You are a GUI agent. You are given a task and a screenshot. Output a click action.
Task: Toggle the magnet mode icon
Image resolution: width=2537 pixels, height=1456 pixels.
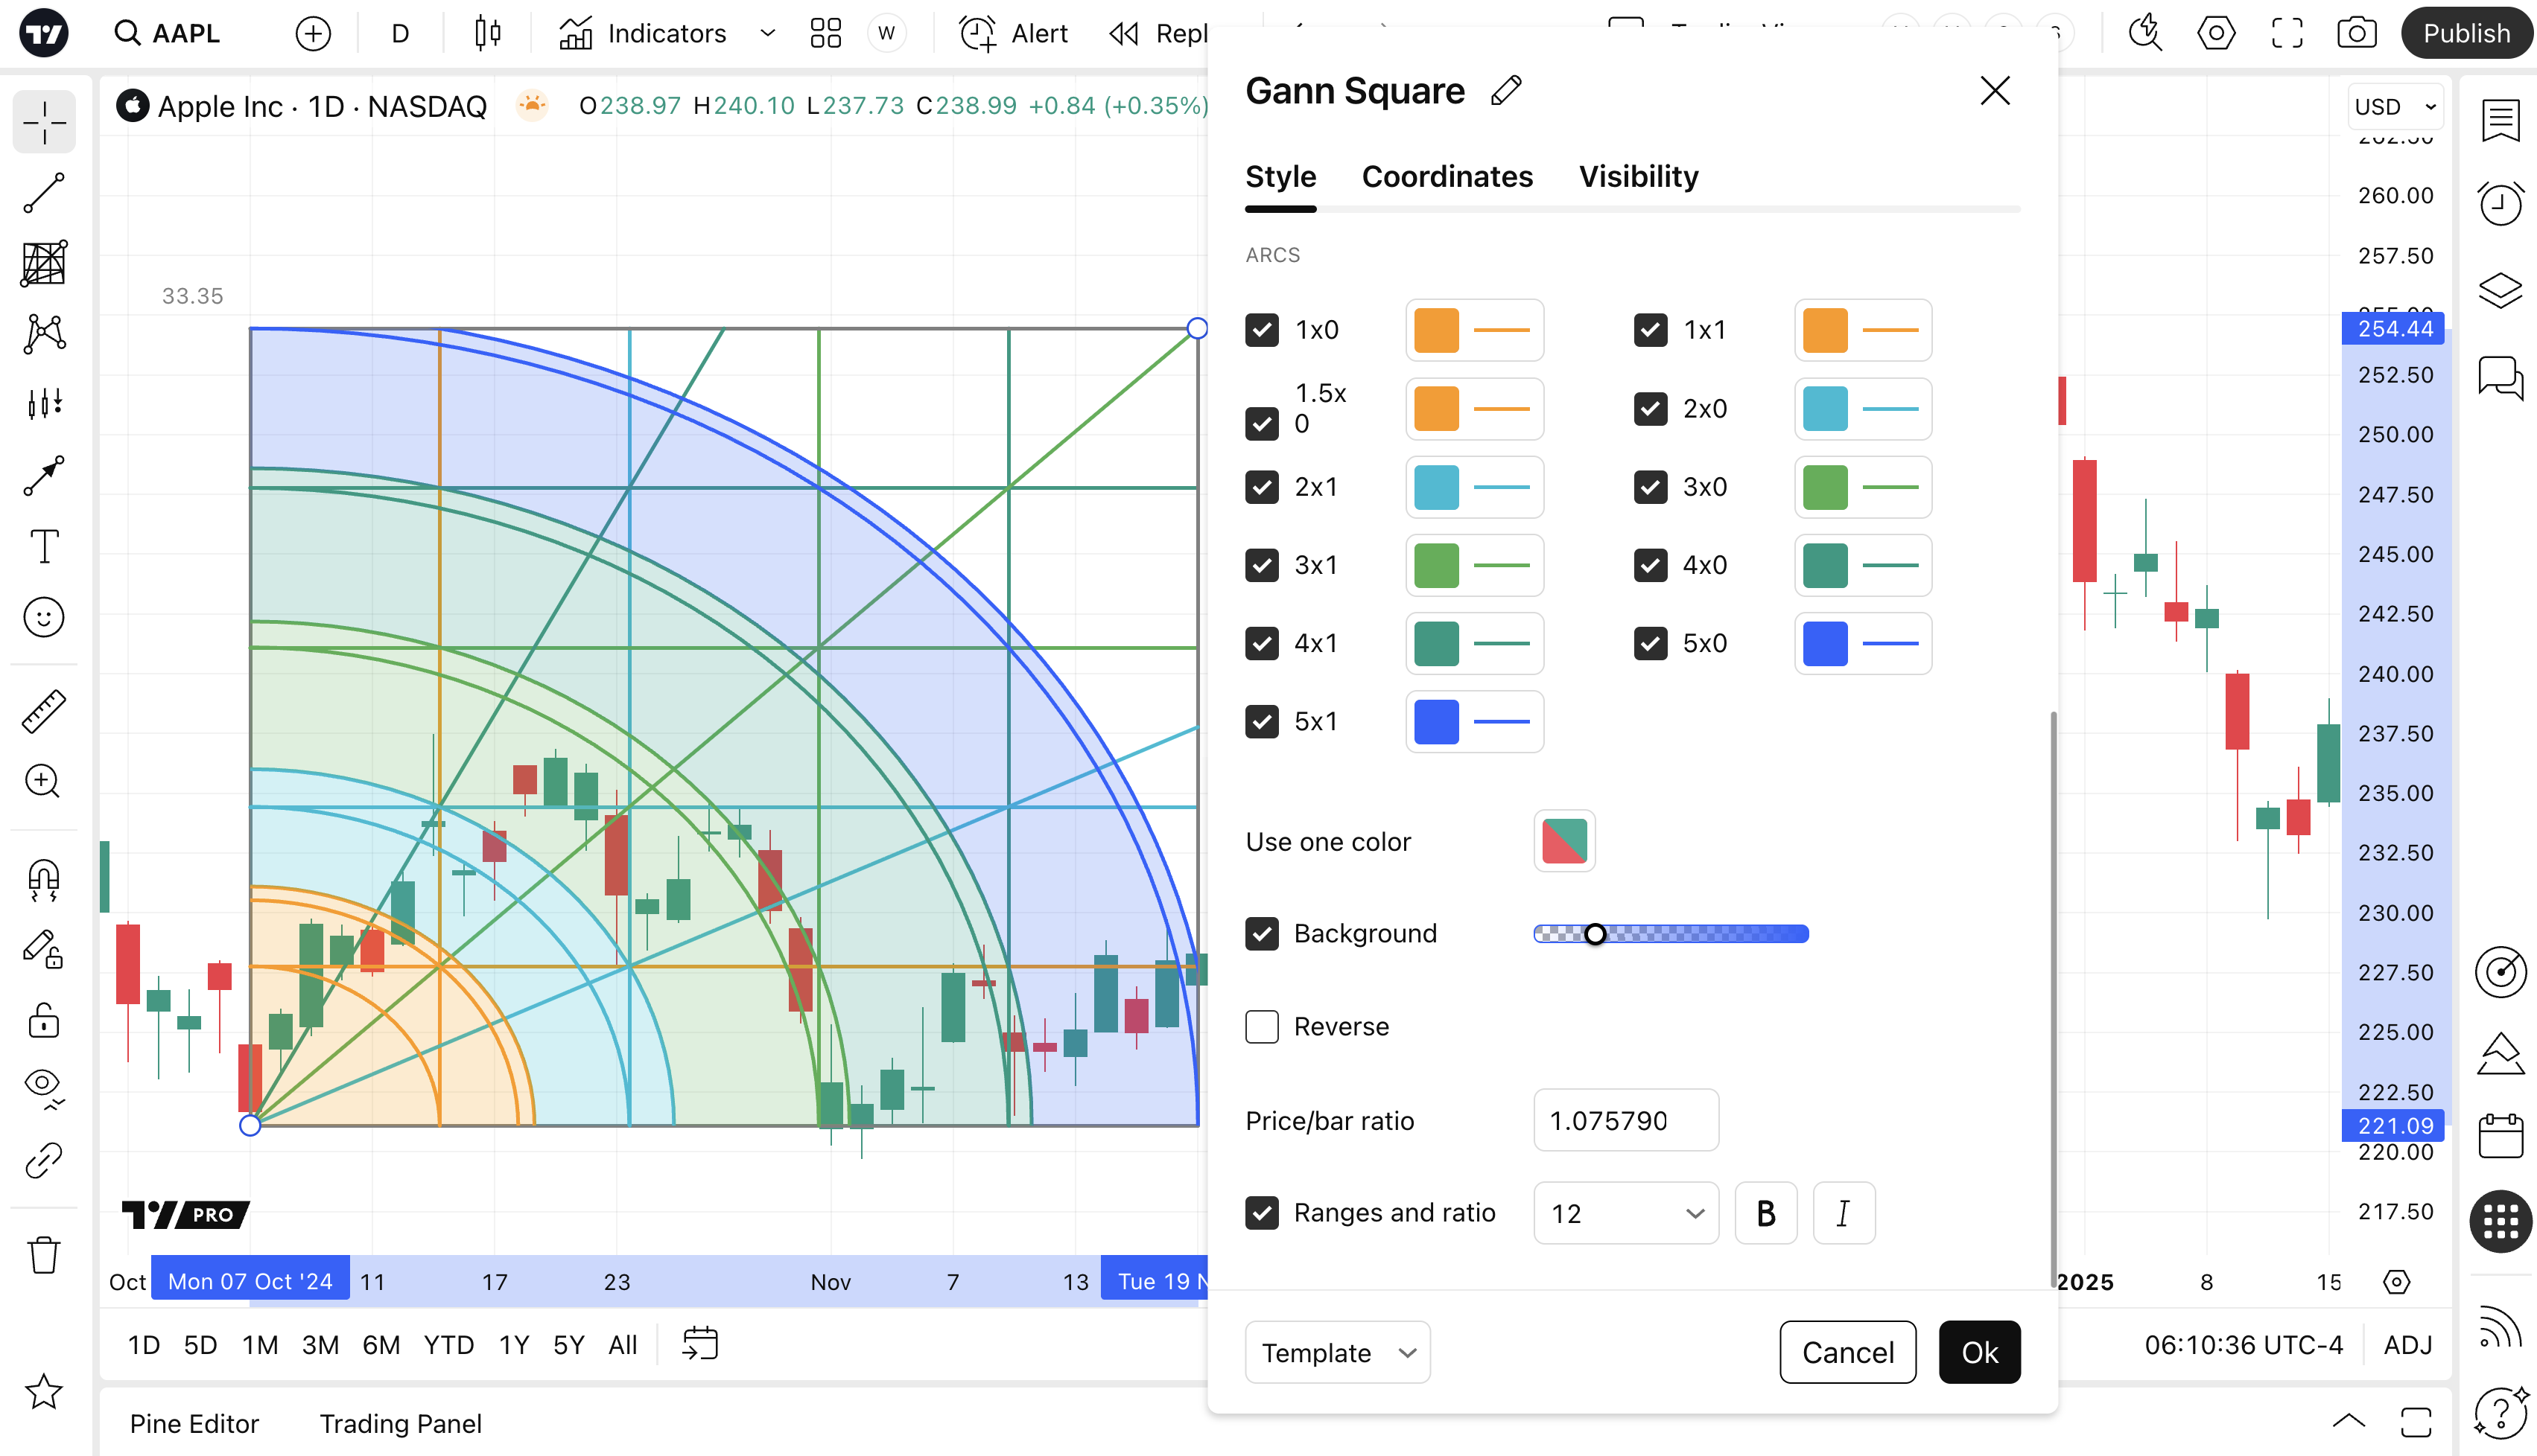click(x=44, y=880)
